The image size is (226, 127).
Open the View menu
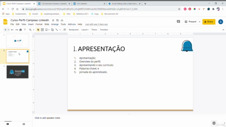(24, 24)
